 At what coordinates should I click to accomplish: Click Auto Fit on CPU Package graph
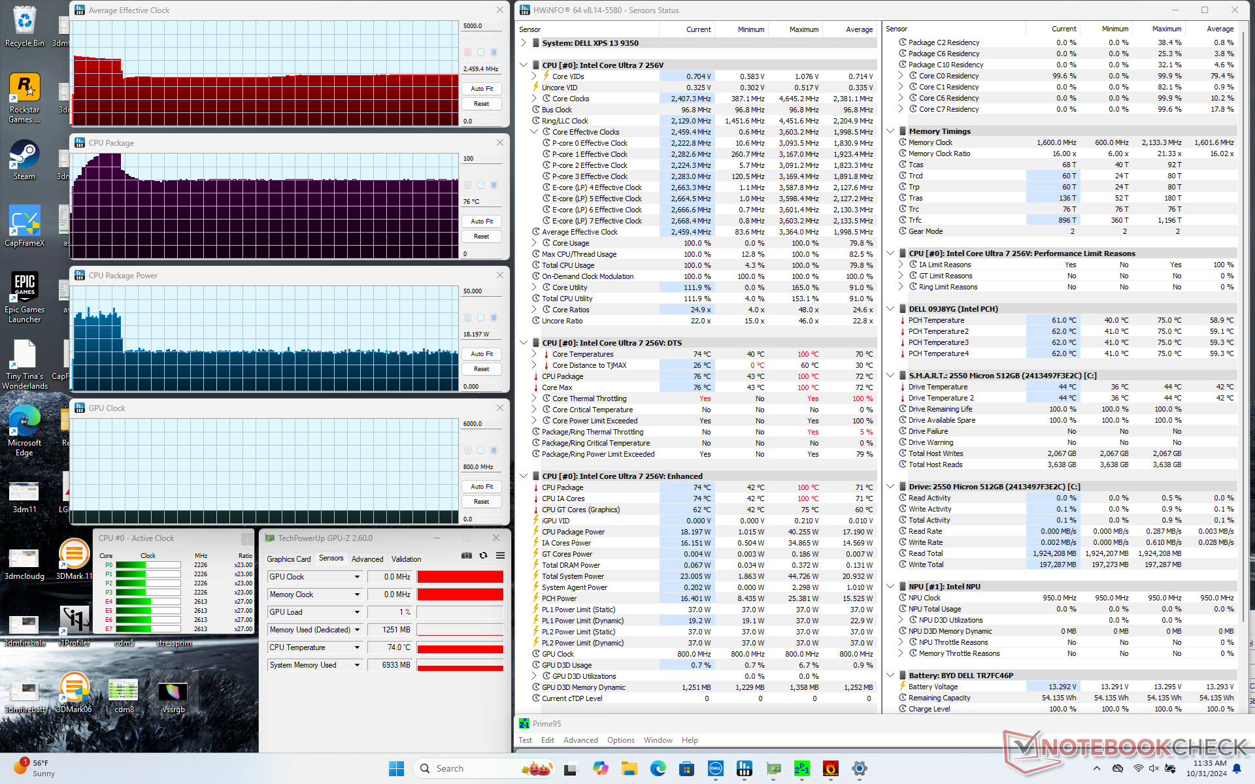pos(482,221)
